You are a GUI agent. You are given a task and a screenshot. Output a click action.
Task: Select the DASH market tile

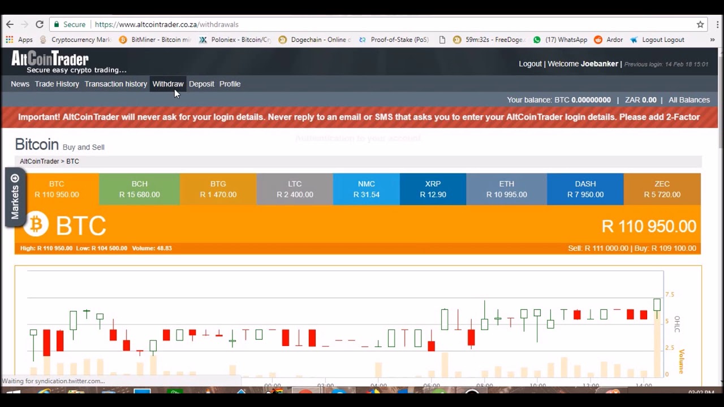[x=585, y=189]
